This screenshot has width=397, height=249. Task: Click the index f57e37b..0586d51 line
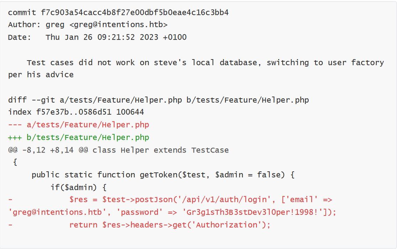76,112
